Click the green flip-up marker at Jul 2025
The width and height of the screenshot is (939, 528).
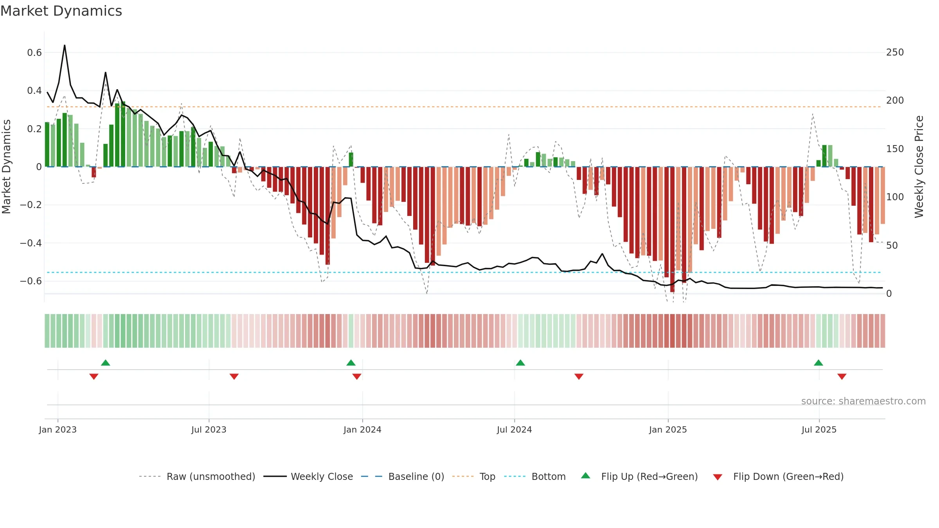pyautogui.click(x=818, y=363)
